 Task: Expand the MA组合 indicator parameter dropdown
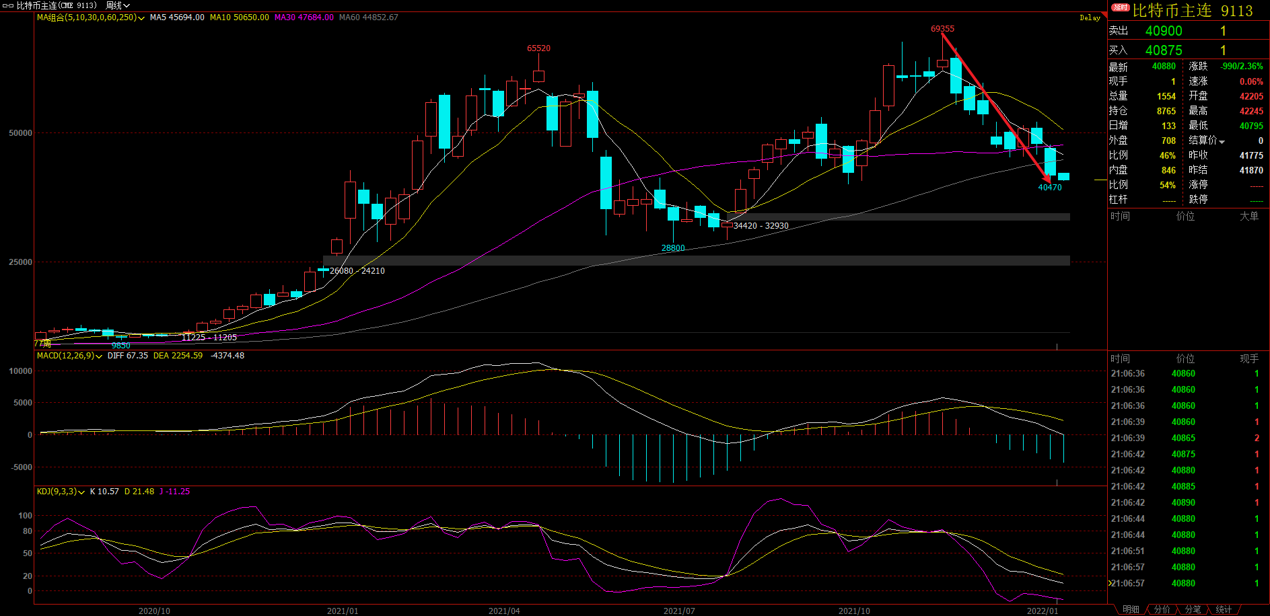click(141, 18)
